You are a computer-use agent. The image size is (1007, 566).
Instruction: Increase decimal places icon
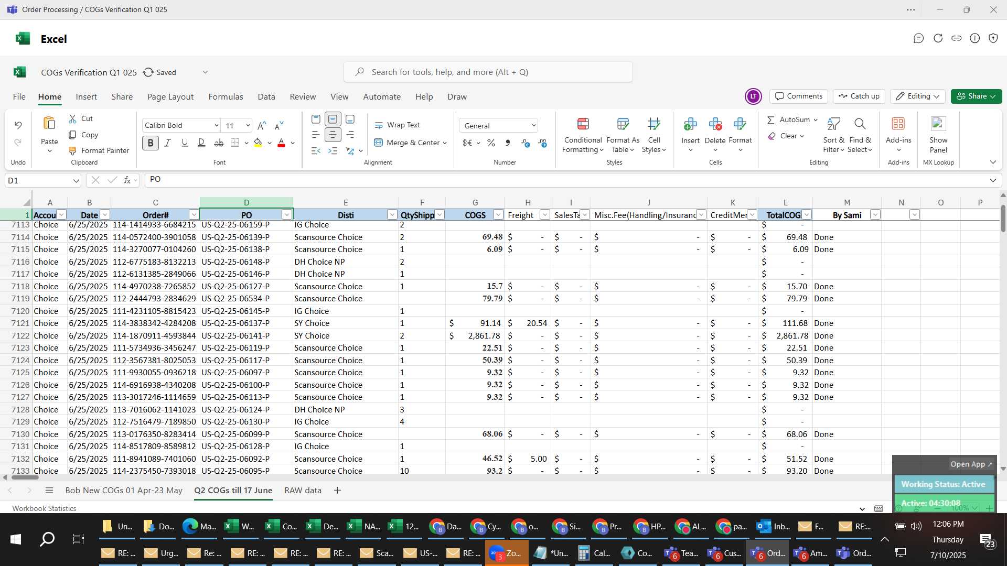pyautogui.click(x=526, y=143)
